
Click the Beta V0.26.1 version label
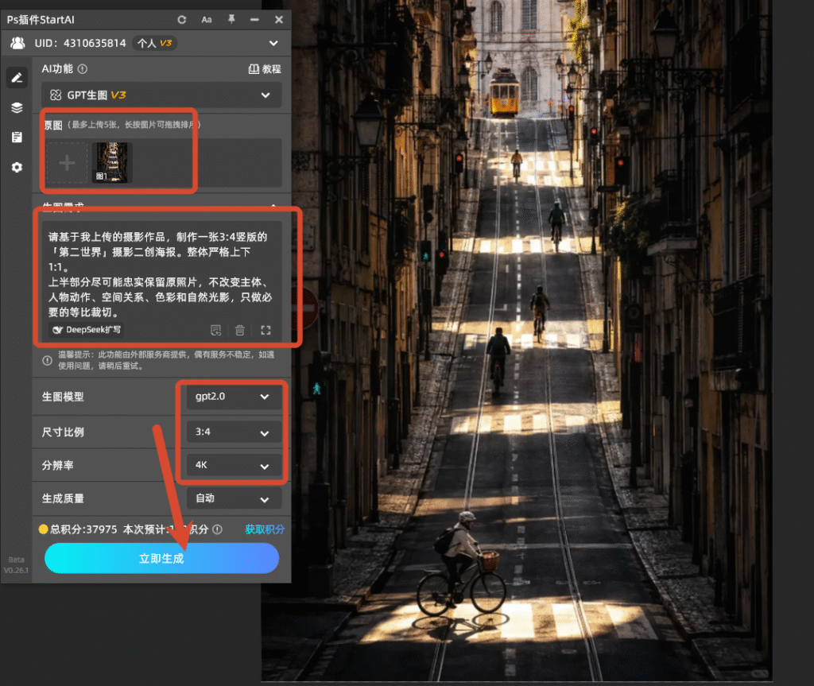tap(16, 565)
